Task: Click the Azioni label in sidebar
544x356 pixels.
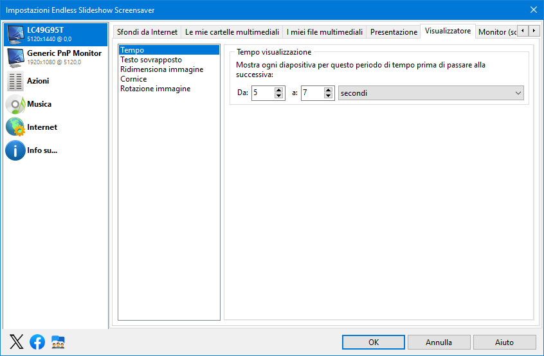Action: click(38, 81)
